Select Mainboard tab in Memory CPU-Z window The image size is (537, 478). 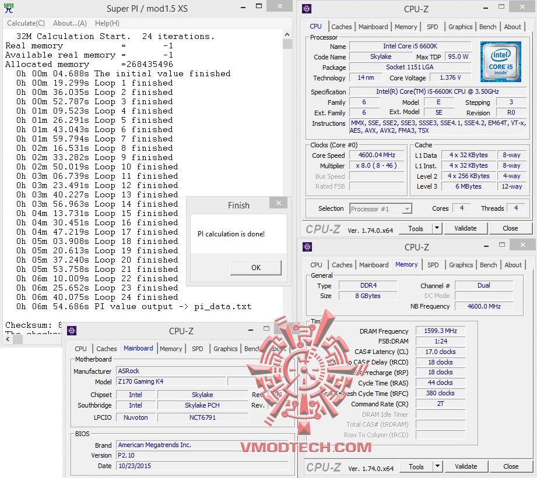[x=374, y=265]
